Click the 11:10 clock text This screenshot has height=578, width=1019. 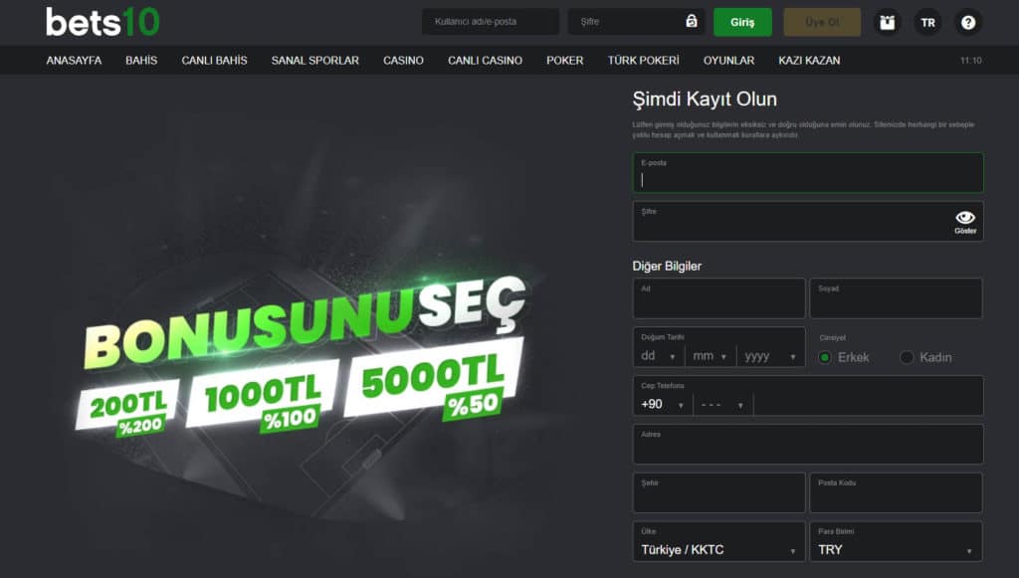(x=971, y=61)
